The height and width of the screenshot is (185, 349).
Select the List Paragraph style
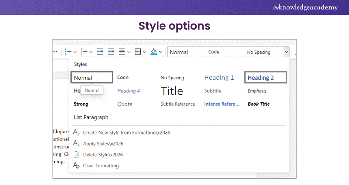click(x=91, y=117)
